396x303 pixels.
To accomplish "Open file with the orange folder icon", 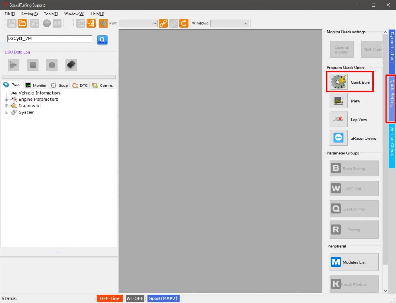I will click(x=22, y=23).
